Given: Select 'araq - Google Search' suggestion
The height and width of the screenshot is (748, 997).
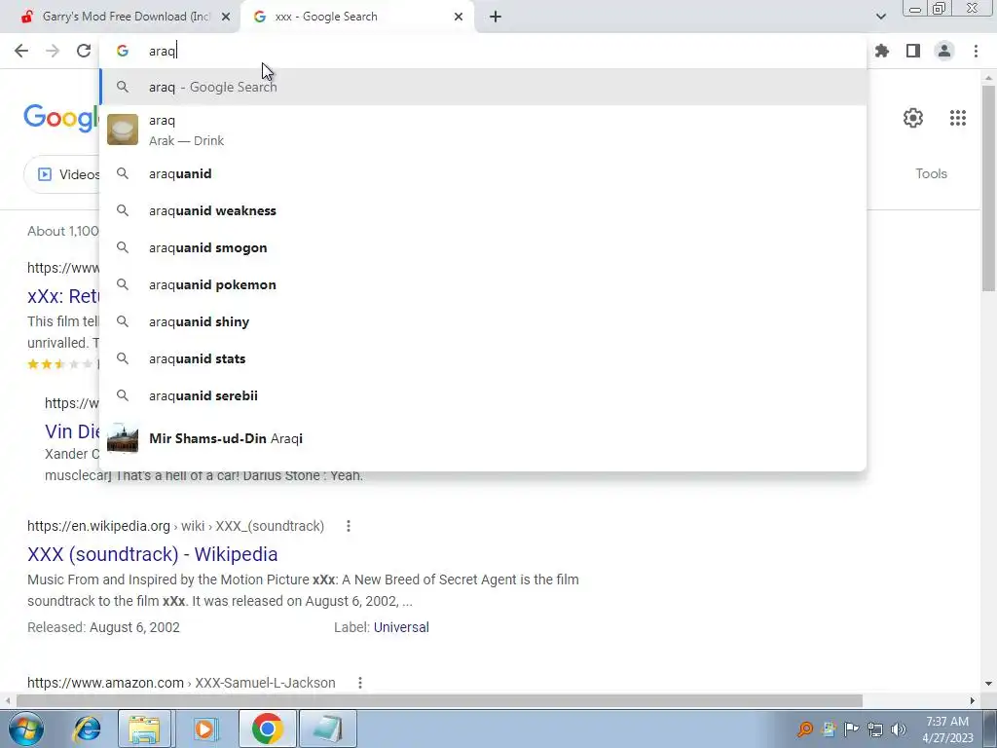Looking at the screenshot, I should point(483,87).
